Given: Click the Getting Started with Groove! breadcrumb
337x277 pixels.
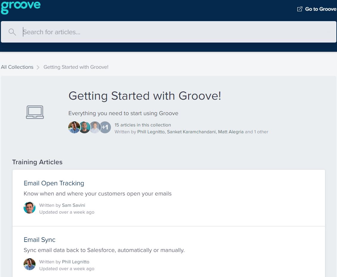Looking at the screenshot, I should [76, 67].
